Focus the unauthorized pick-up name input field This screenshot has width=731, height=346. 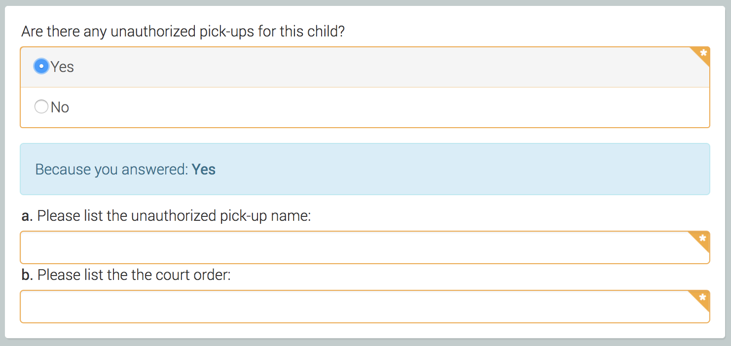355,247
